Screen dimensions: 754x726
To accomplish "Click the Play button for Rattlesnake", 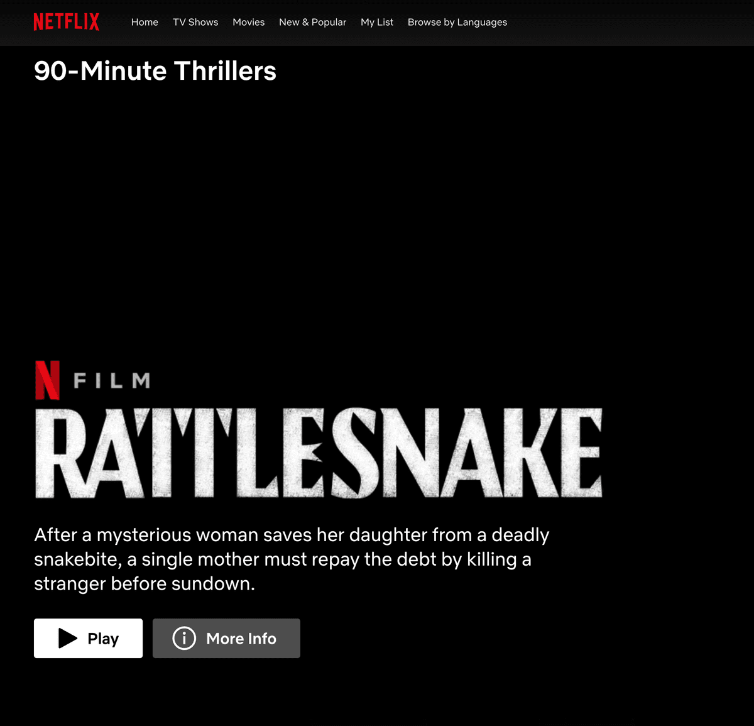I will point(88,638).
